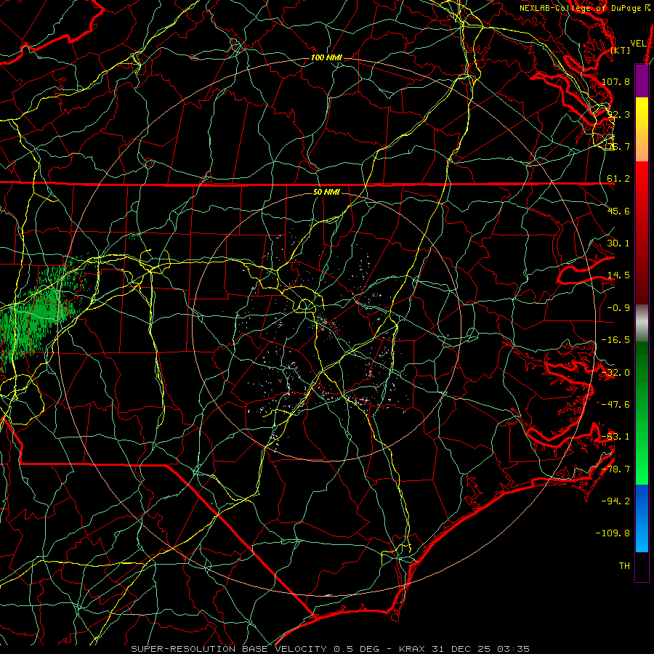Select the 107.8 legend value
654x654 pixels.
click(615, 81)
